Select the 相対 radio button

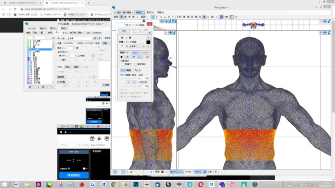coord(60,60)
